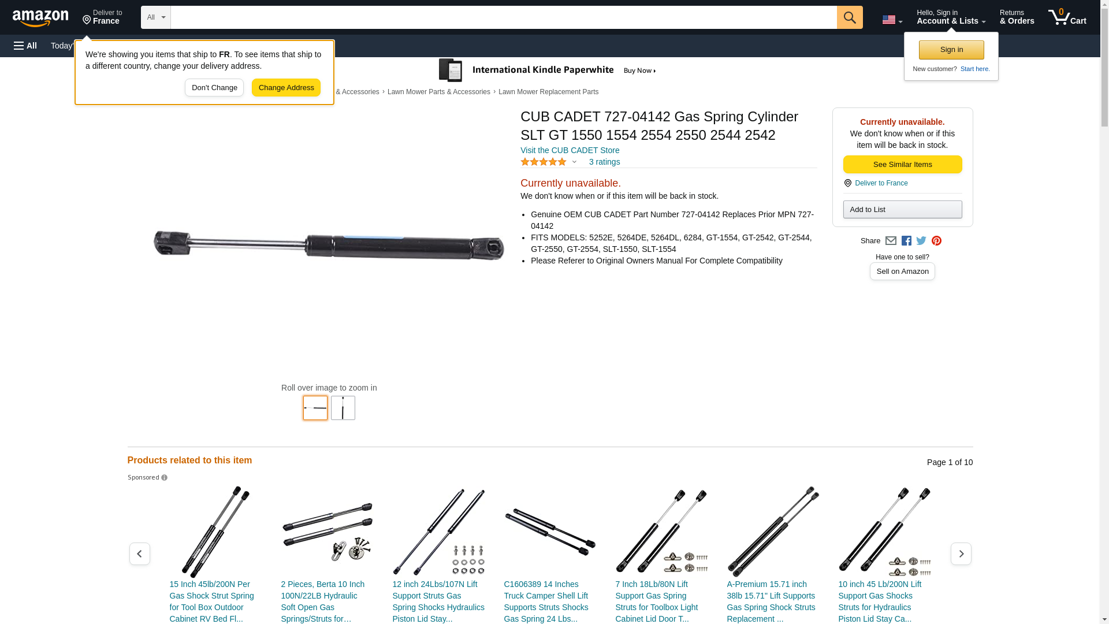Select the second product thumbnail image
The height and width of the screenshot is (624, 1109).
pyautogui.click(x=343, y=408)
